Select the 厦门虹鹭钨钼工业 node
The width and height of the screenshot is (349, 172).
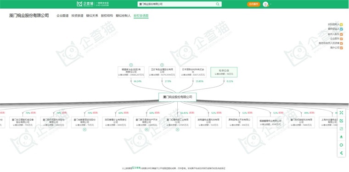tap(177, 122)
